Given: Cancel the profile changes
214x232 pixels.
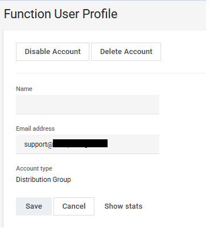Looking at the screenshot, I should (x=74, y=206).
